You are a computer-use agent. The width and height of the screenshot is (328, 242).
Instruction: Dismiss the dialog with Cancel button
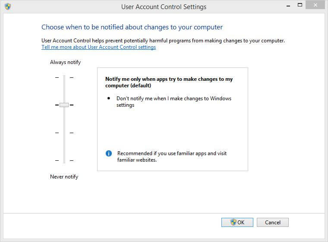coord(273,222)
